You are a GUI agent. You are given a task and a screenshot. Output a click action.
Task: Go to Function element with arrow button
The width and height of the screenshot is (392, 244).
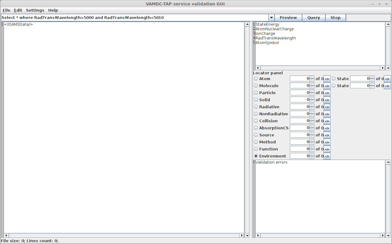pyautogui.click(x=327, y=149)
